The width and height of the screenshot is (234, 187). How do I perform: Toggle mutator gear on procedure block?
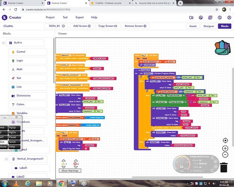[136, 70]
